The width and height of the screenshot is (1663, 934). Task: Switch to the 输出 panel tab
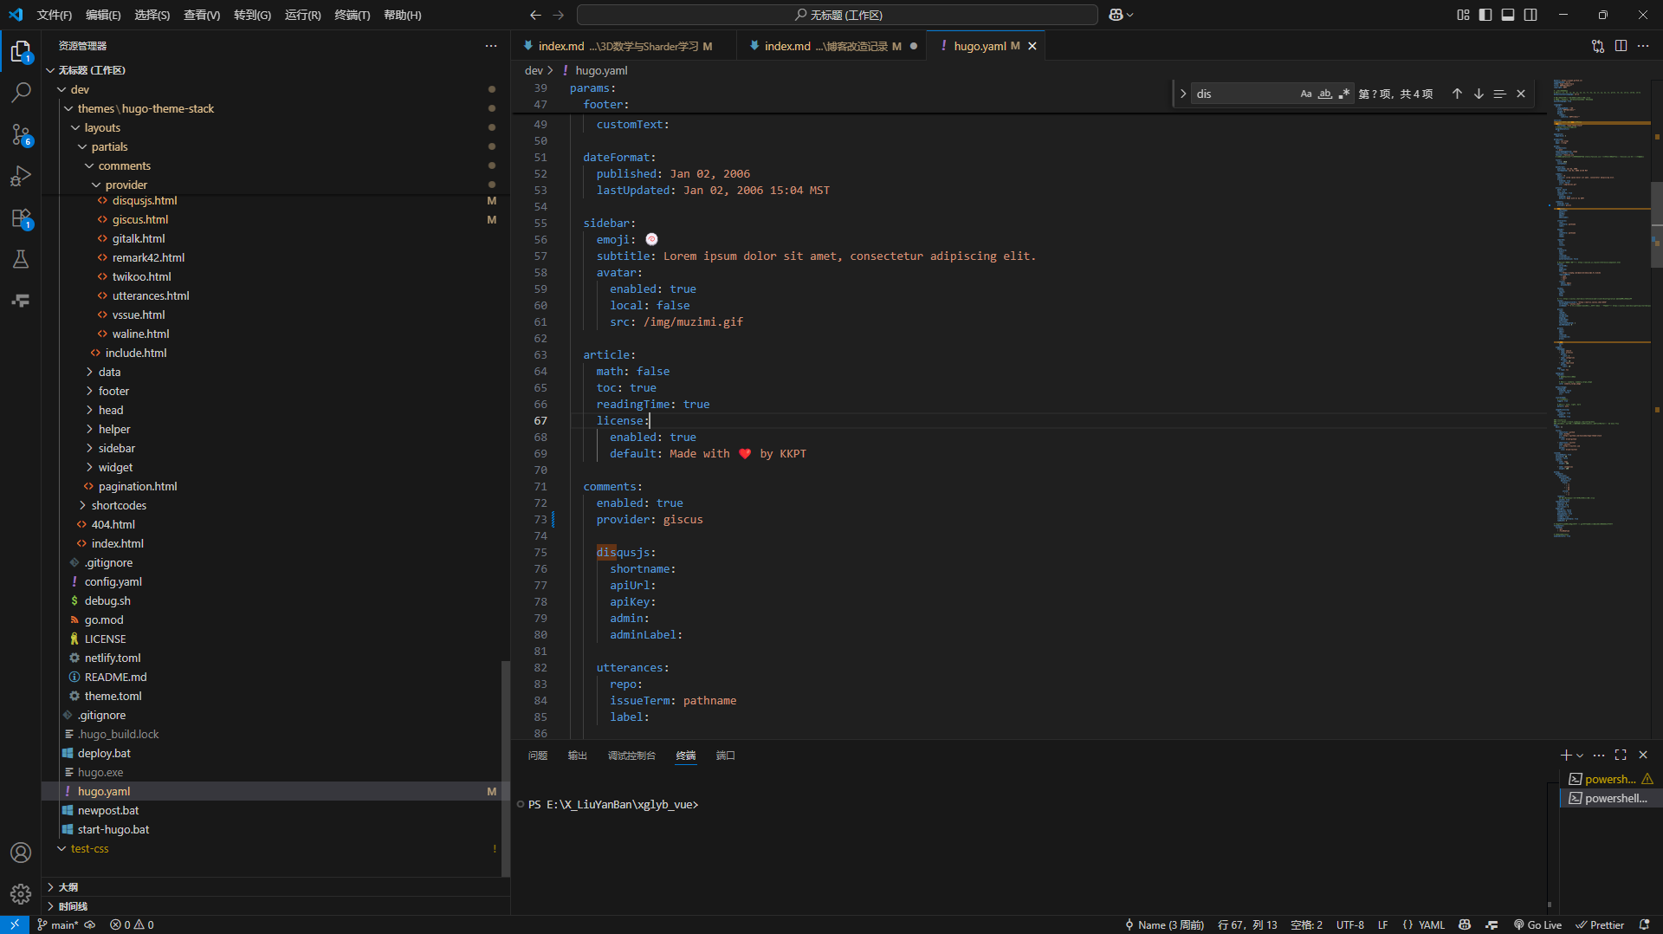point(577,756)
